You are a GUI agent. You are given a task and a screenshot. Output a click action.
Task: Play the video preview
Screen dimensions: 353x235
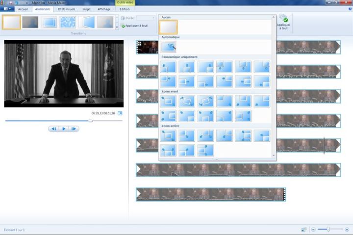(x=64, y=129)
